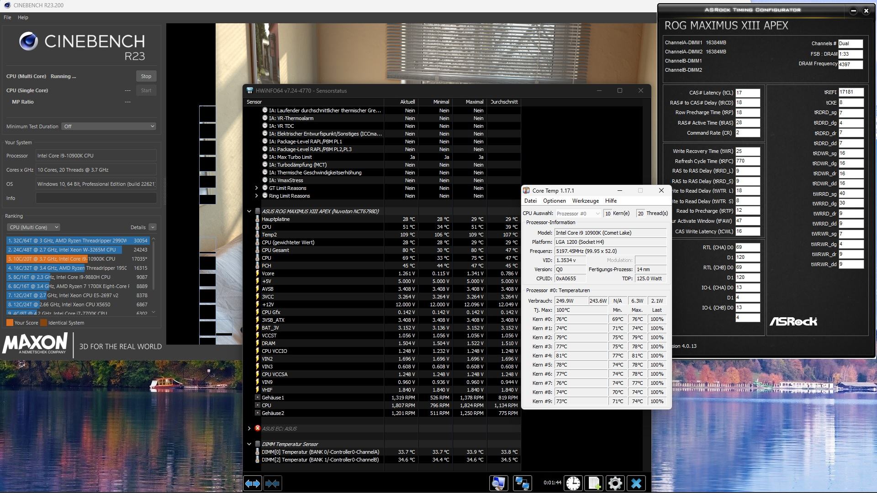The width and height of the screenshot is (877, 493).
Task: Select Intel Xeon W-3265M ranking entry
Action: (78, 250)
